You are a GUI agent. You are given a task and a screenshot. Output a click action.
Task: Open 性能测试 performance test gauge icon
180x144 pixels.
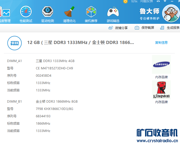(x=26, y=12)
